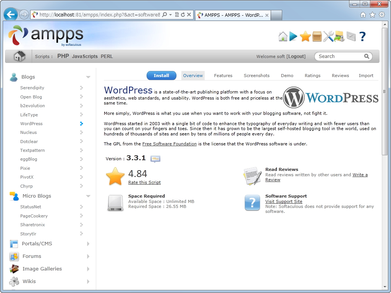Viewport: 391px width, 293px height.
Task: Click the Blogs person icon in sidebar
Action: (x=13, y=77)
